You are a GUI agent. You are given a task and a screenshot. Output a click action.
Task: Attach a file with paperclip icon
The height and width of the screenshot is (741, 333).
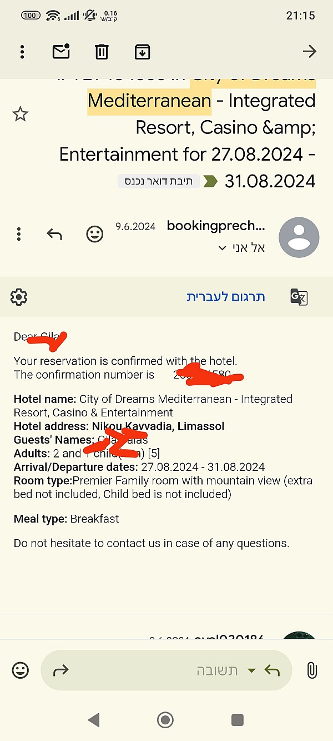point(312,670)
